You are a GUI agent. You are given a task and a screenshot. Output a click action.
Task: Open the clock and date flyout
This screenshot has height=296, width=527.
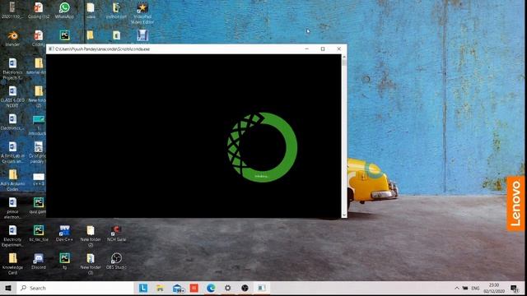click(494, 289)
